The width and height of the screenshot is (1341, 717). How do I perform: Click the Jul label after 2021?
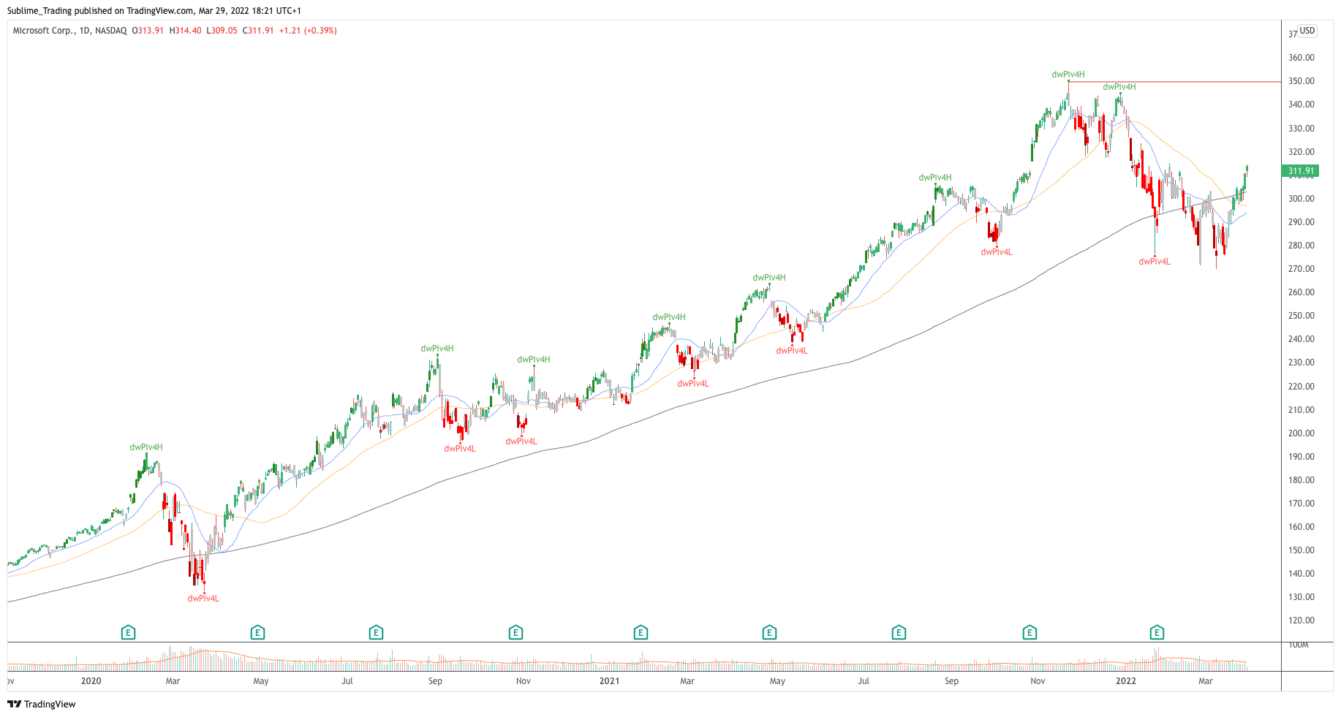coord(864,681)
